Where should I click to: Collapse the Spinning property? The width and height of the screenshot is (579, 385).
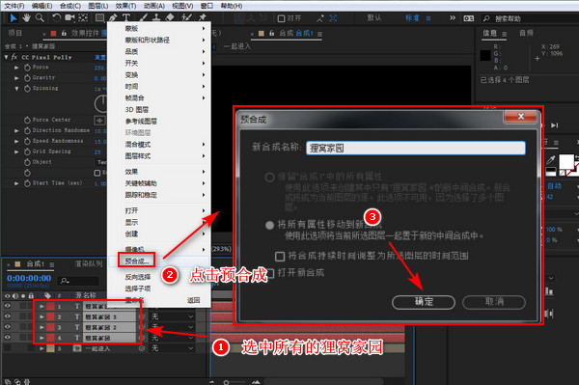coord(16,89)
